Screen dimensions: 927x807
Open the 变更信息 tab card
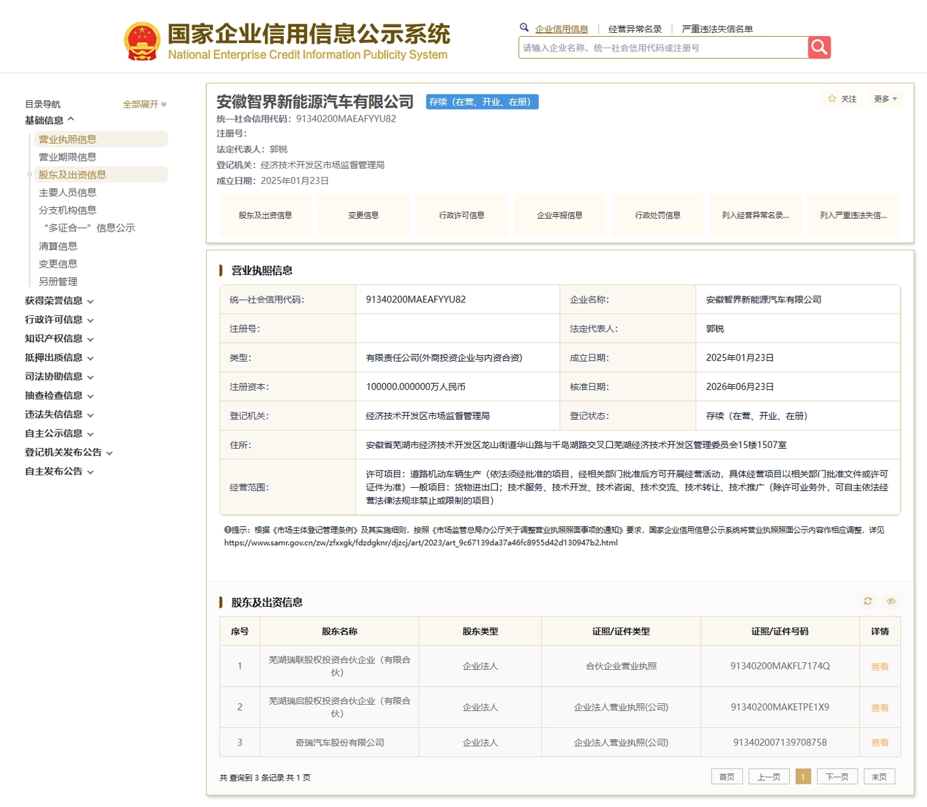tap(364, 215)
